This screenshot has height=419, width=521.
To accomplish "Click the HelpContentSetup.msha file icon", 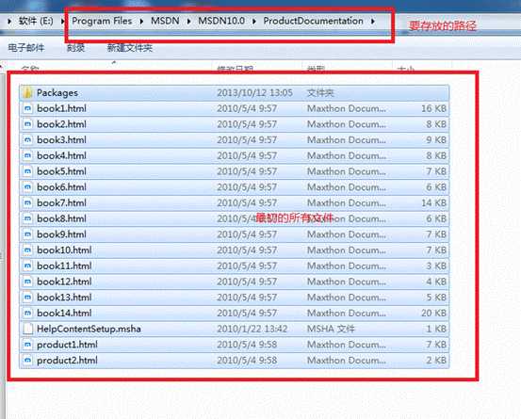I will [28, 329].
